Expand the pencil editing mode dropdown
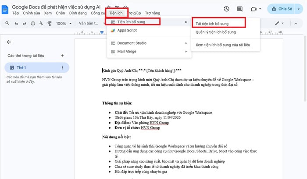Screen dimensions: 307x179 coord(280,24)
